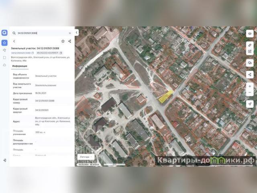Clear the search field with X

70,33
